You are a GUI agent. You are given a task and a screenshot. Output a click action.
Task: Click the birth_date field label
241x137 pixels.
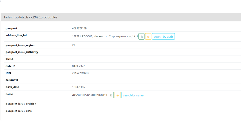point(12,87)
